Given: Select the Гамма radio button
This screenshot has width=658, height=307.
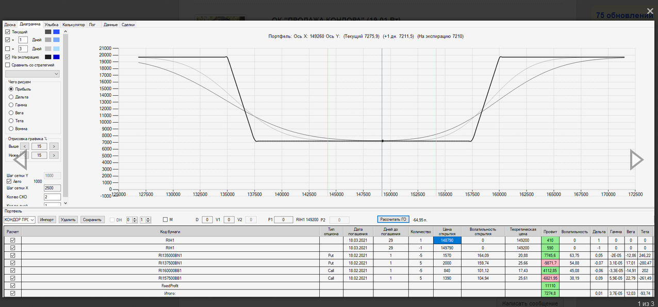Looking at the screenshot, I should (11, 105).
